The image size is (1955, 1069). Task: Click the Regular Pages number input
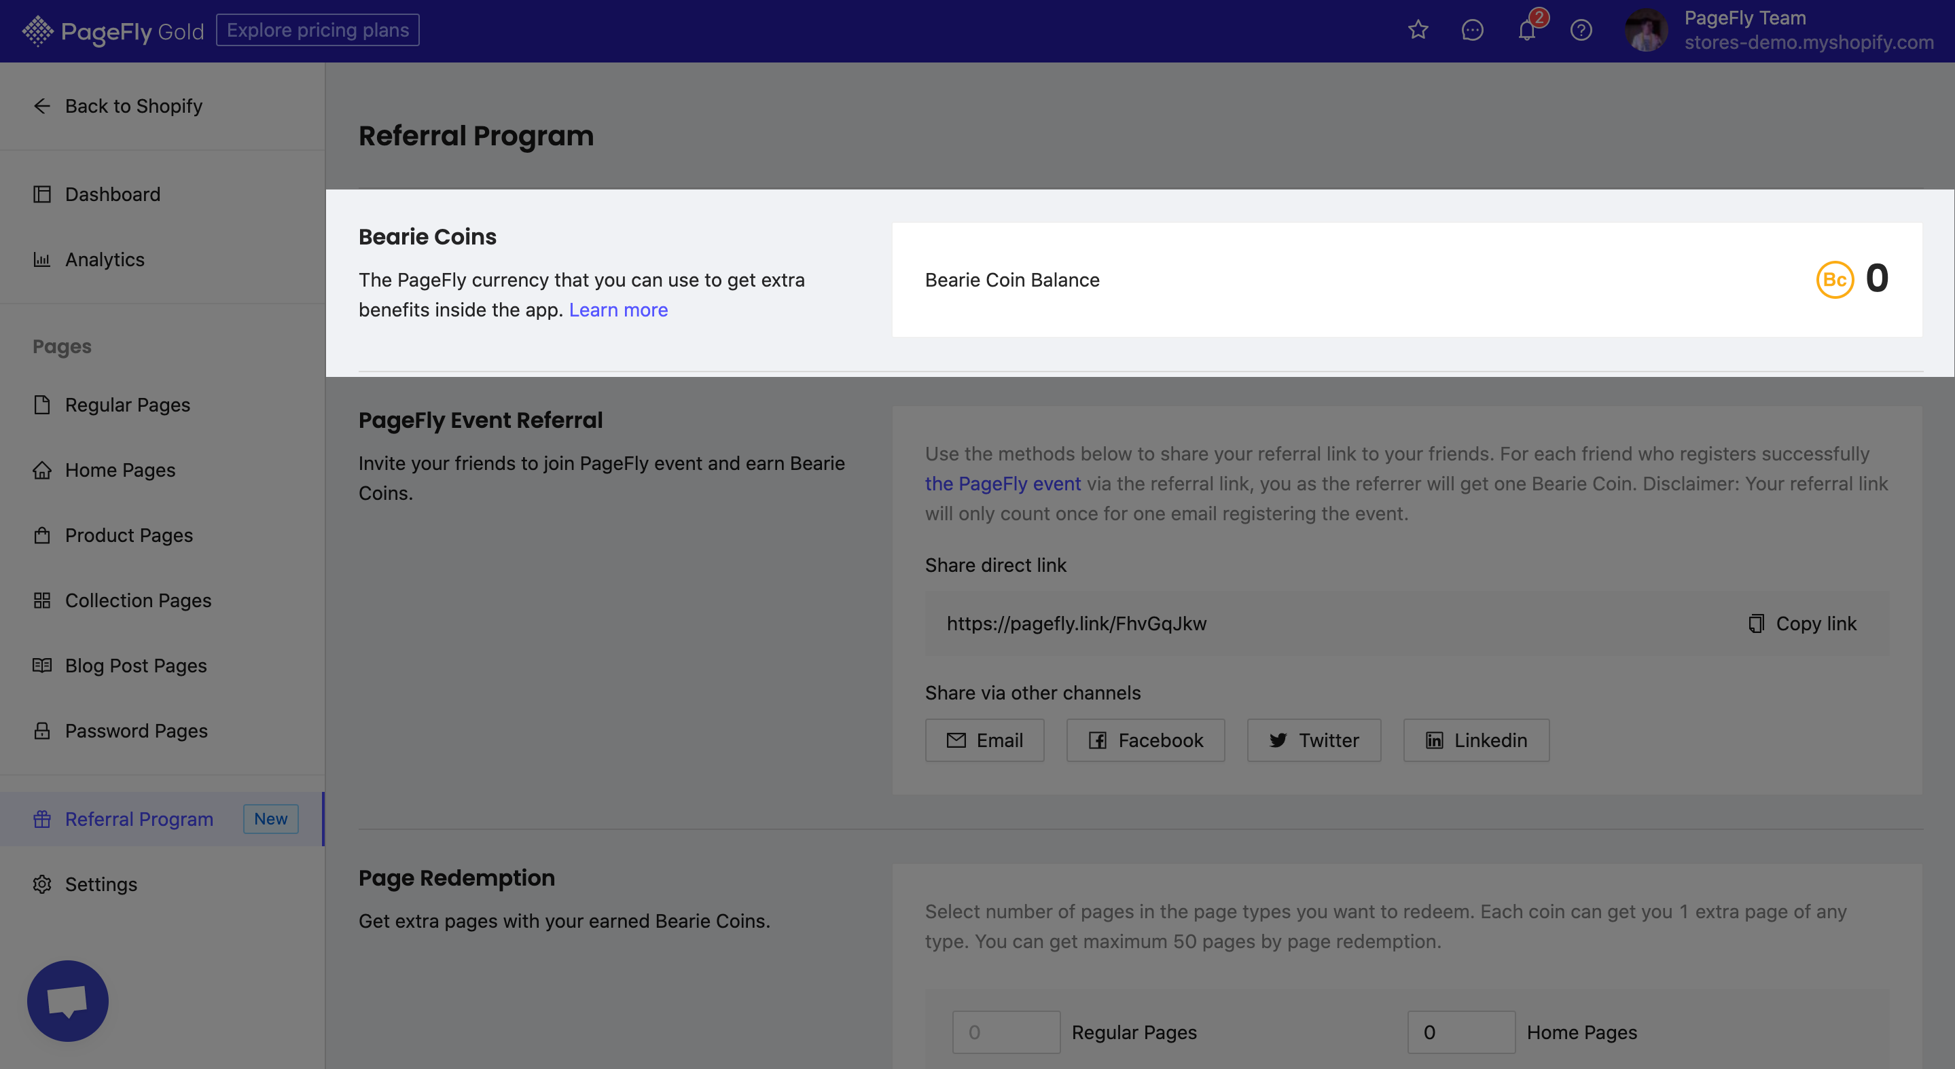pyautogui.click(x=1005, y=1032)
